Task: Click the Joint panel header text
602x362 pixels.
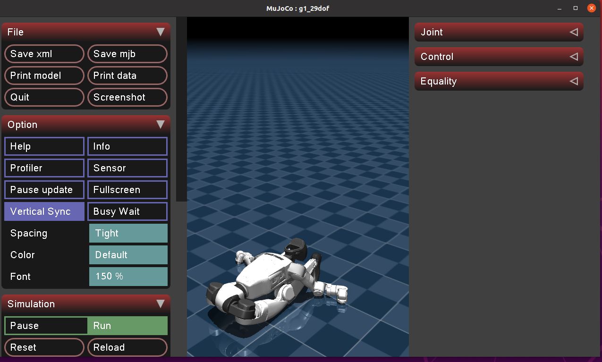Action: [x=432, y=32]
